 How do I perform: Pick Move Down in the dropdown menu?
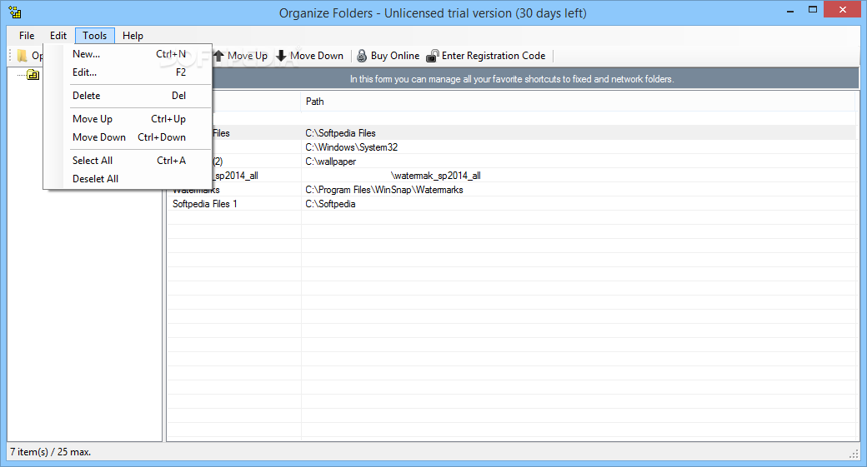[128, 137]
